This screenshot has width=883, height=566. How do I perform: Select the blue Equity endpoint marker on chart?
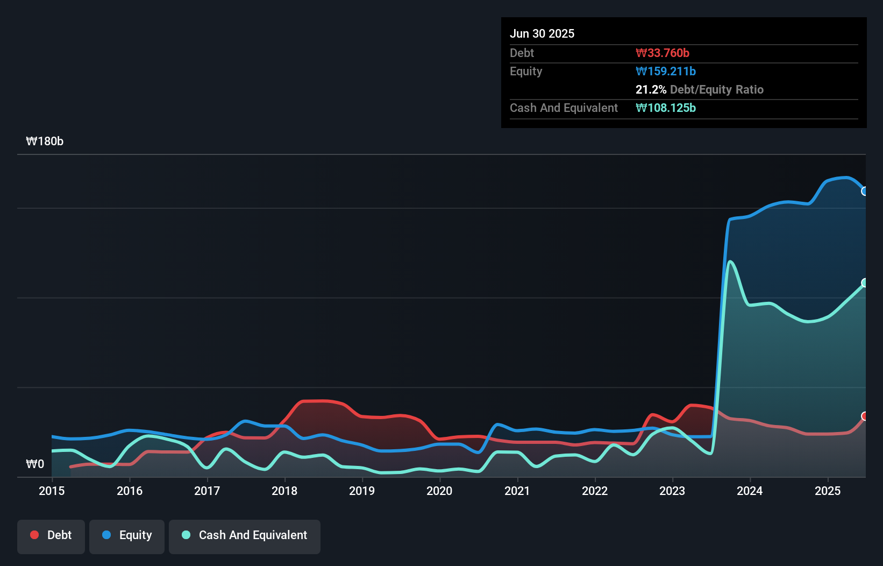coord(865,191)
